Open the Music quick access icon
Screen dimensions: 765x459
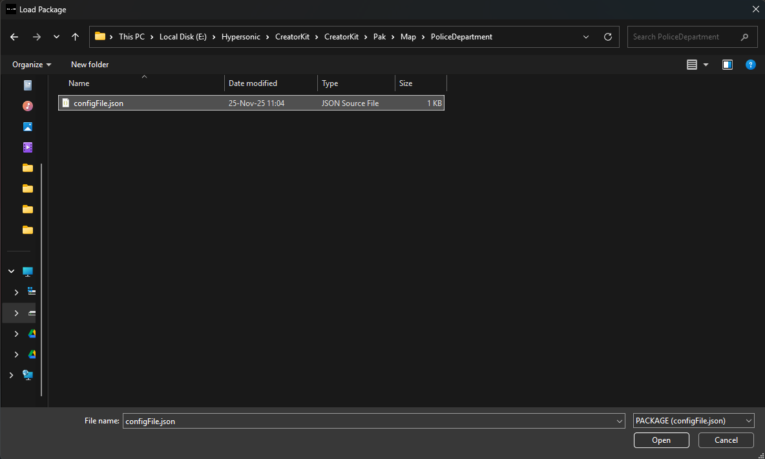click(27, 106)
